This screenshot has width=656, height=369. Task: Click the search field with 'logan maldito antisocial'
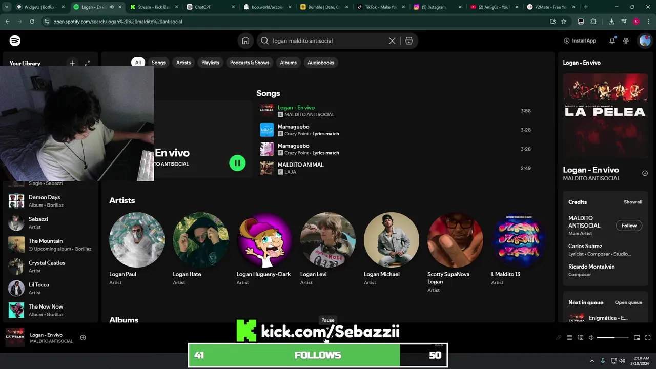tap(328, 41)
